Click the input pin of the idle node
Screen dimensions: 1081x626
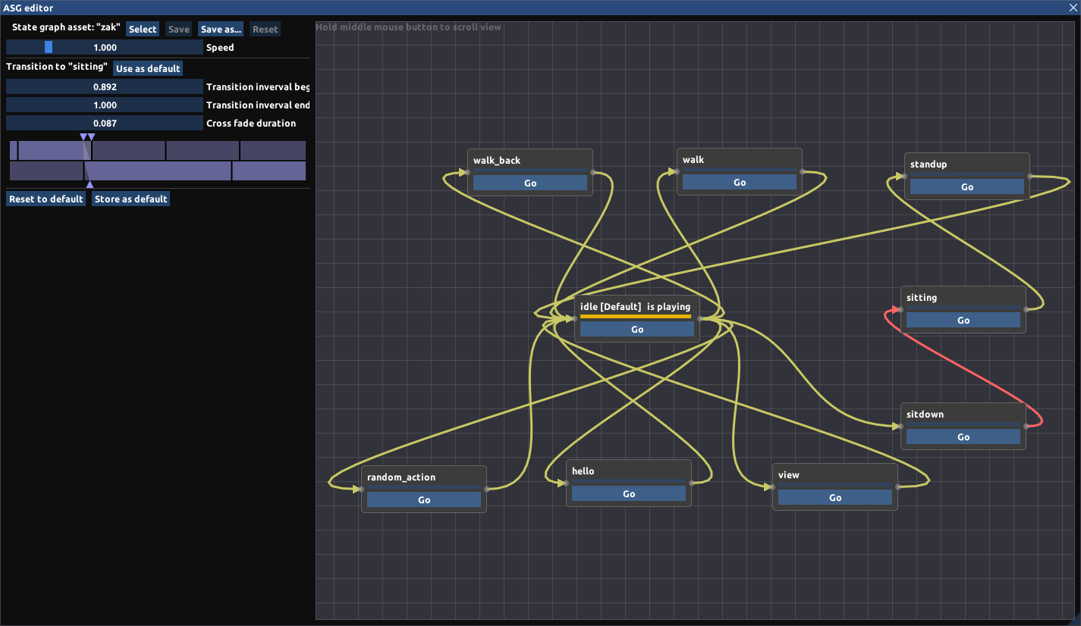[576, 318]
